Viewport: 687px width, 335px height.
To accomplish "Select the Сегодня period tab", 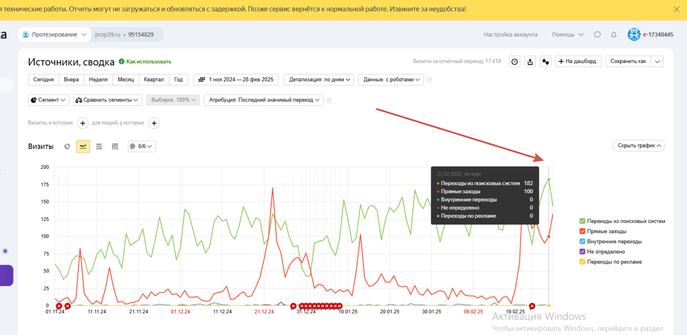I will pos(44,80).
